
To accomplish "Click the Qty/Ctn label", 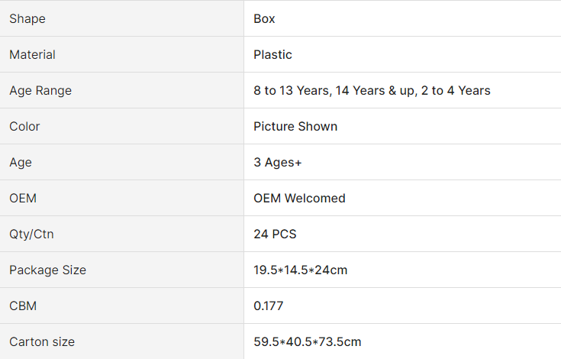I will pos(31,234).
